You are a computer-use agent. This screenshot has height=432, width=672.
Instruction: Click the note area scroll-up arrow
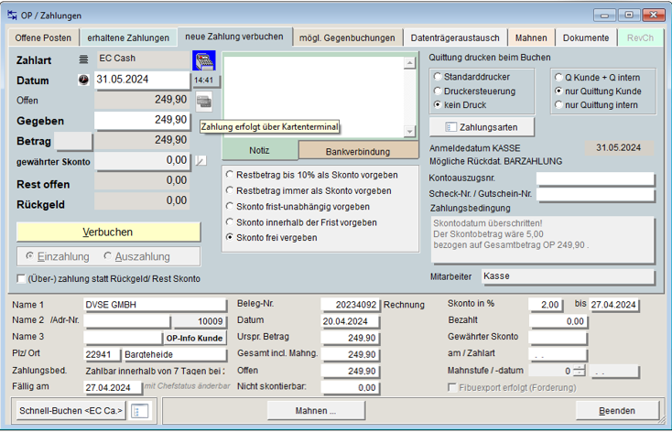coord(409,63)
